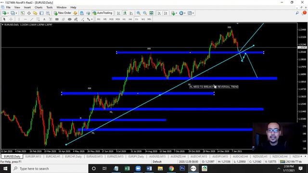Open the Tools menu
The image size is (308, 173).
tap(50, 8)
